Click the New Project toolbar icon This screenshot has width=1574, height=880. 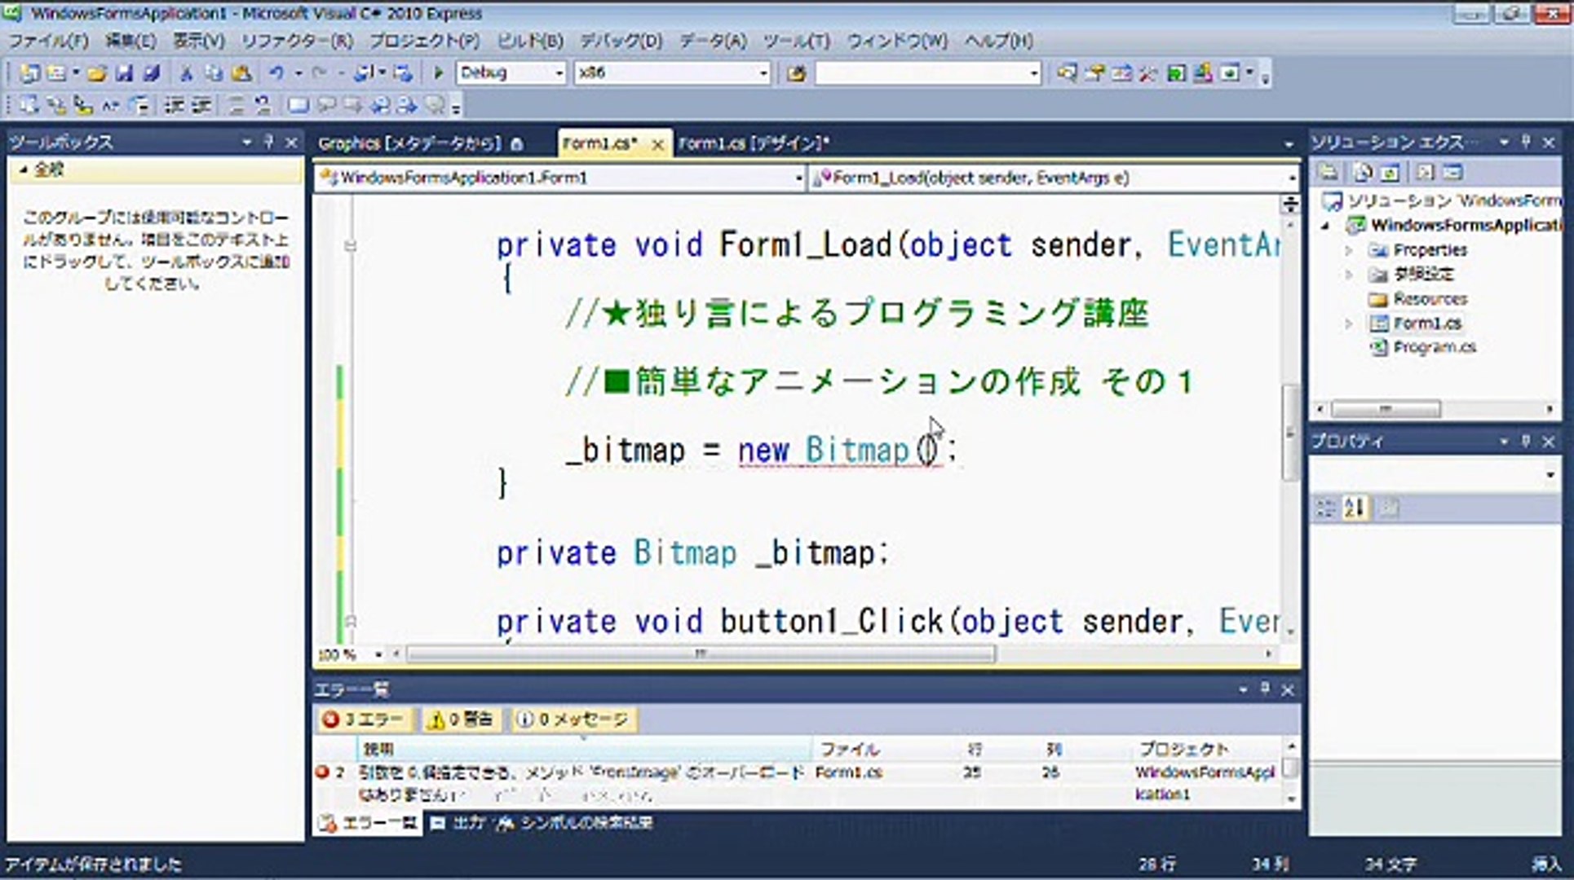pyautogui.click(x=29, y=73)
